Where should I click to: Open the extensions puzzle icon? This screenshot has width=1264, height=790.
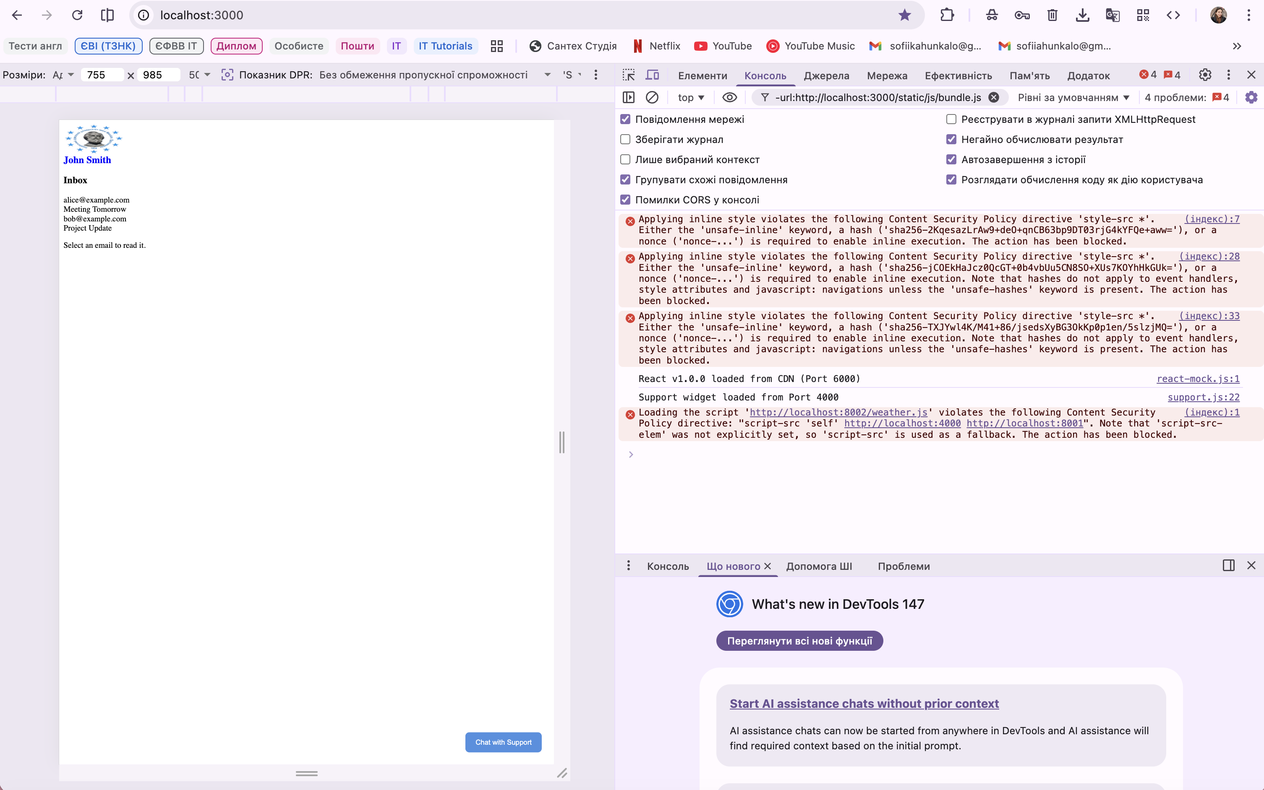947,15
